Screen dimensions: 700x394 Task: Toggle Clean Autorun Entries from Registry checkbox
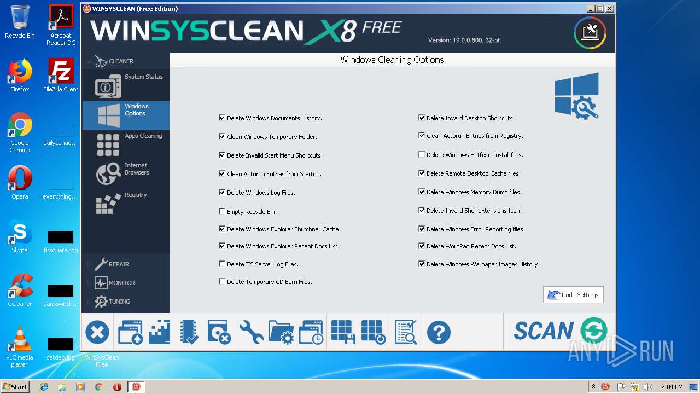tap(422, 135)
